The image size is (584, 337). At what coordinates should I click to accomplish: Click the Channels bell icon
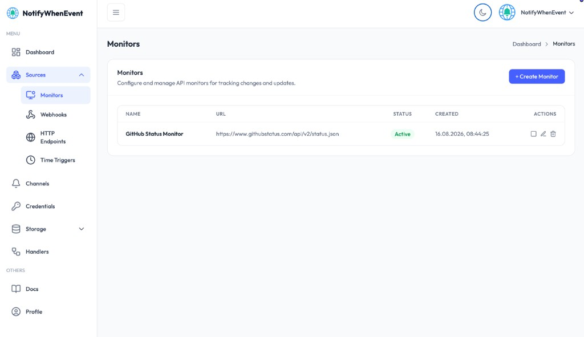(x=16, y=184)
